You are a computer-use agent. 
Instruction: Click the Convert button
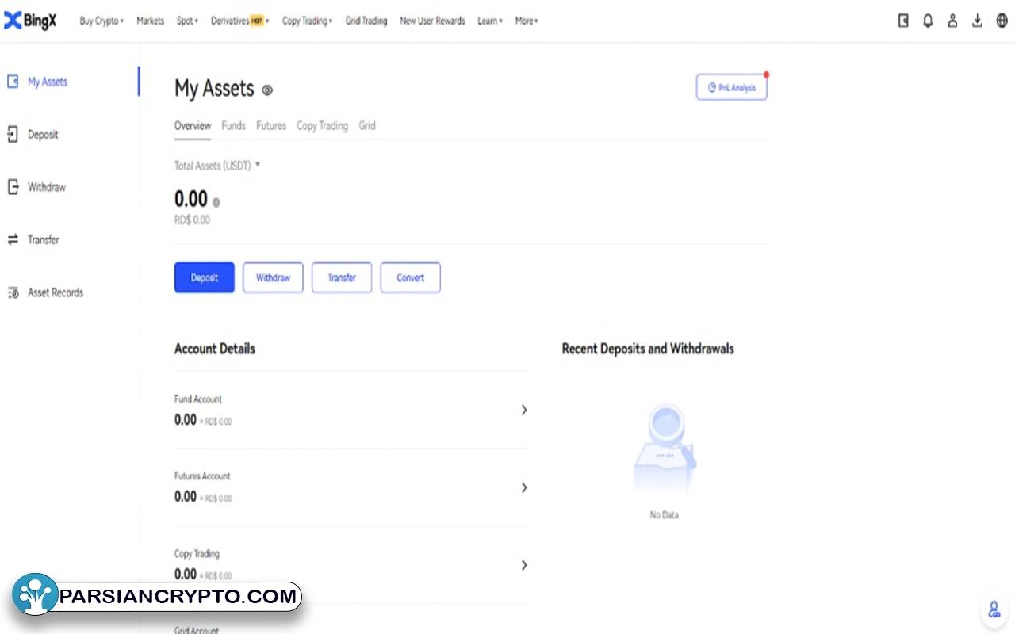tap(410, 277)
